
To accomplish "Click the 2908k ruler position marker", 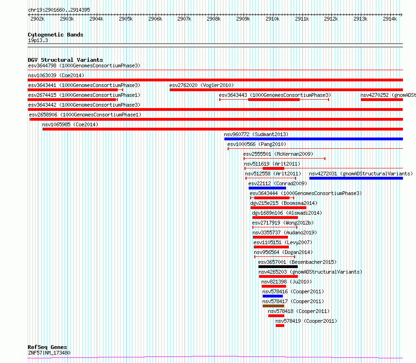I will [214, 19].
